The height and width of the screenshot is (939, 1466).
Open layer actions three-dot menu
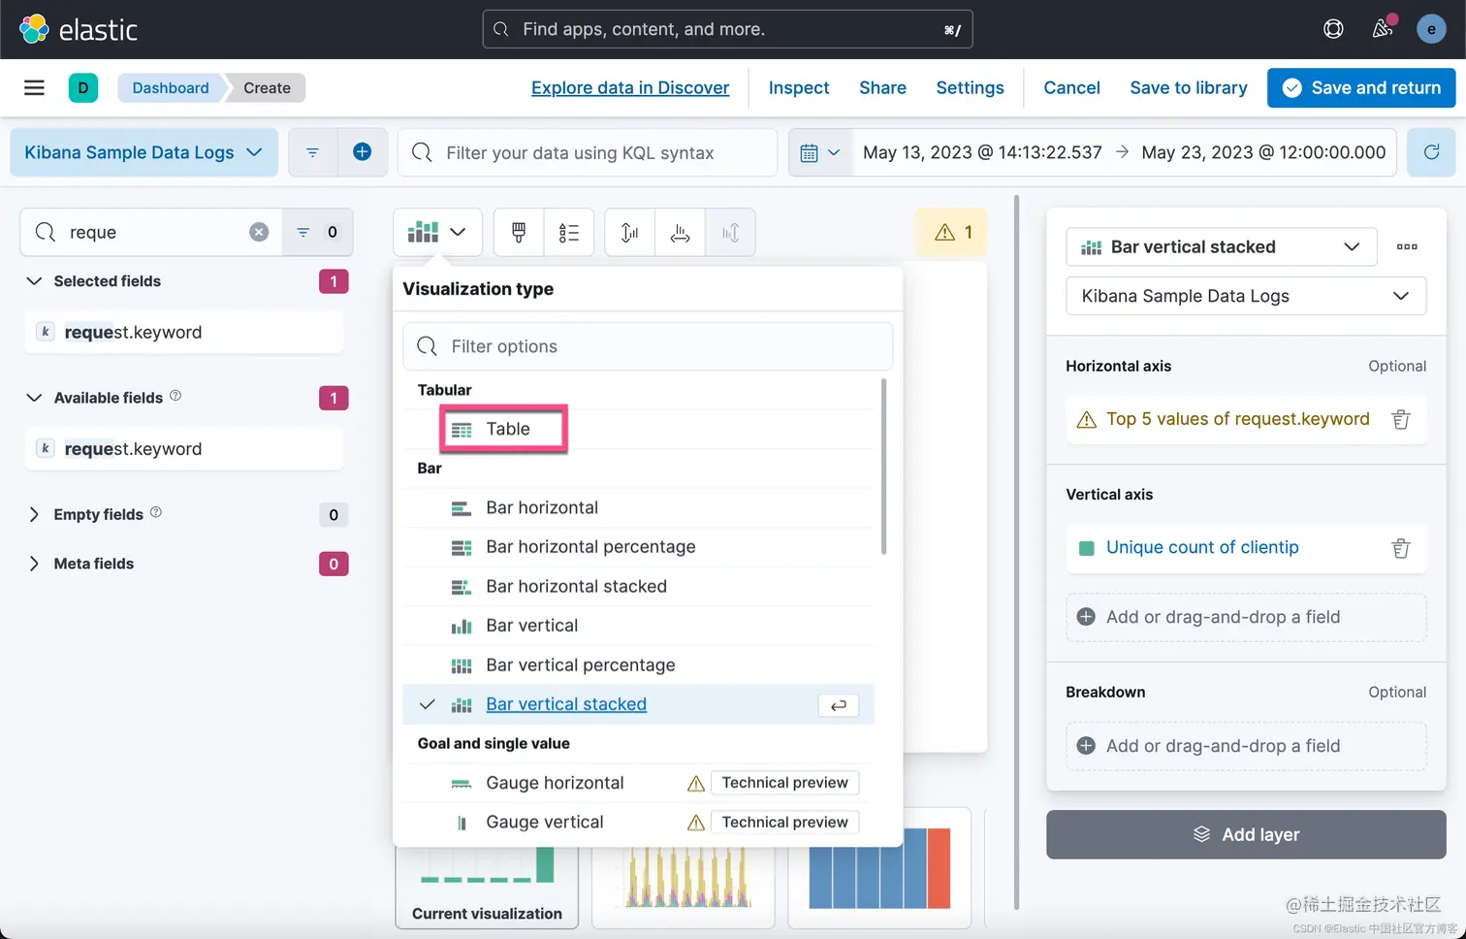(x=1407, y=246)
